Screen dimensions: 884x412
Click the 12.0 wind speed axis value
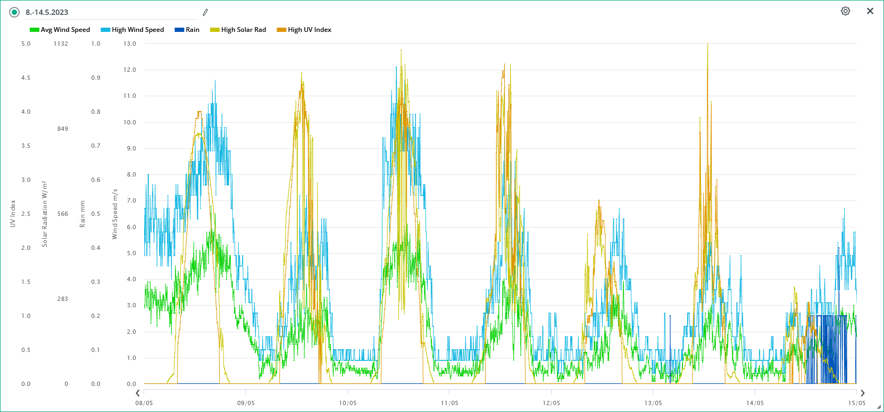click(x=130, y=70)
